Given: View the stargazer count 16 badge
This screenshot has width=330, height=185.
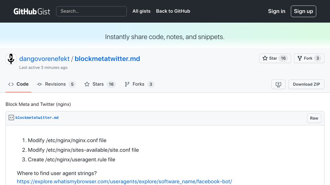Looking at the screenshot, I should 283,58.
